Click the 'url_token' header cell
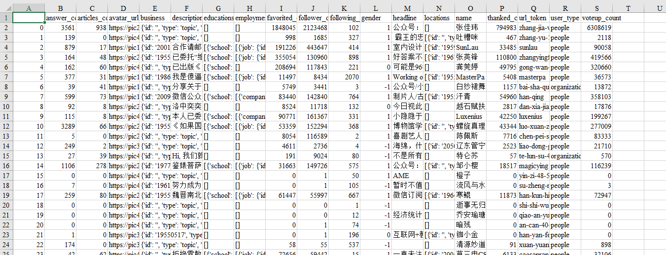 534,18
